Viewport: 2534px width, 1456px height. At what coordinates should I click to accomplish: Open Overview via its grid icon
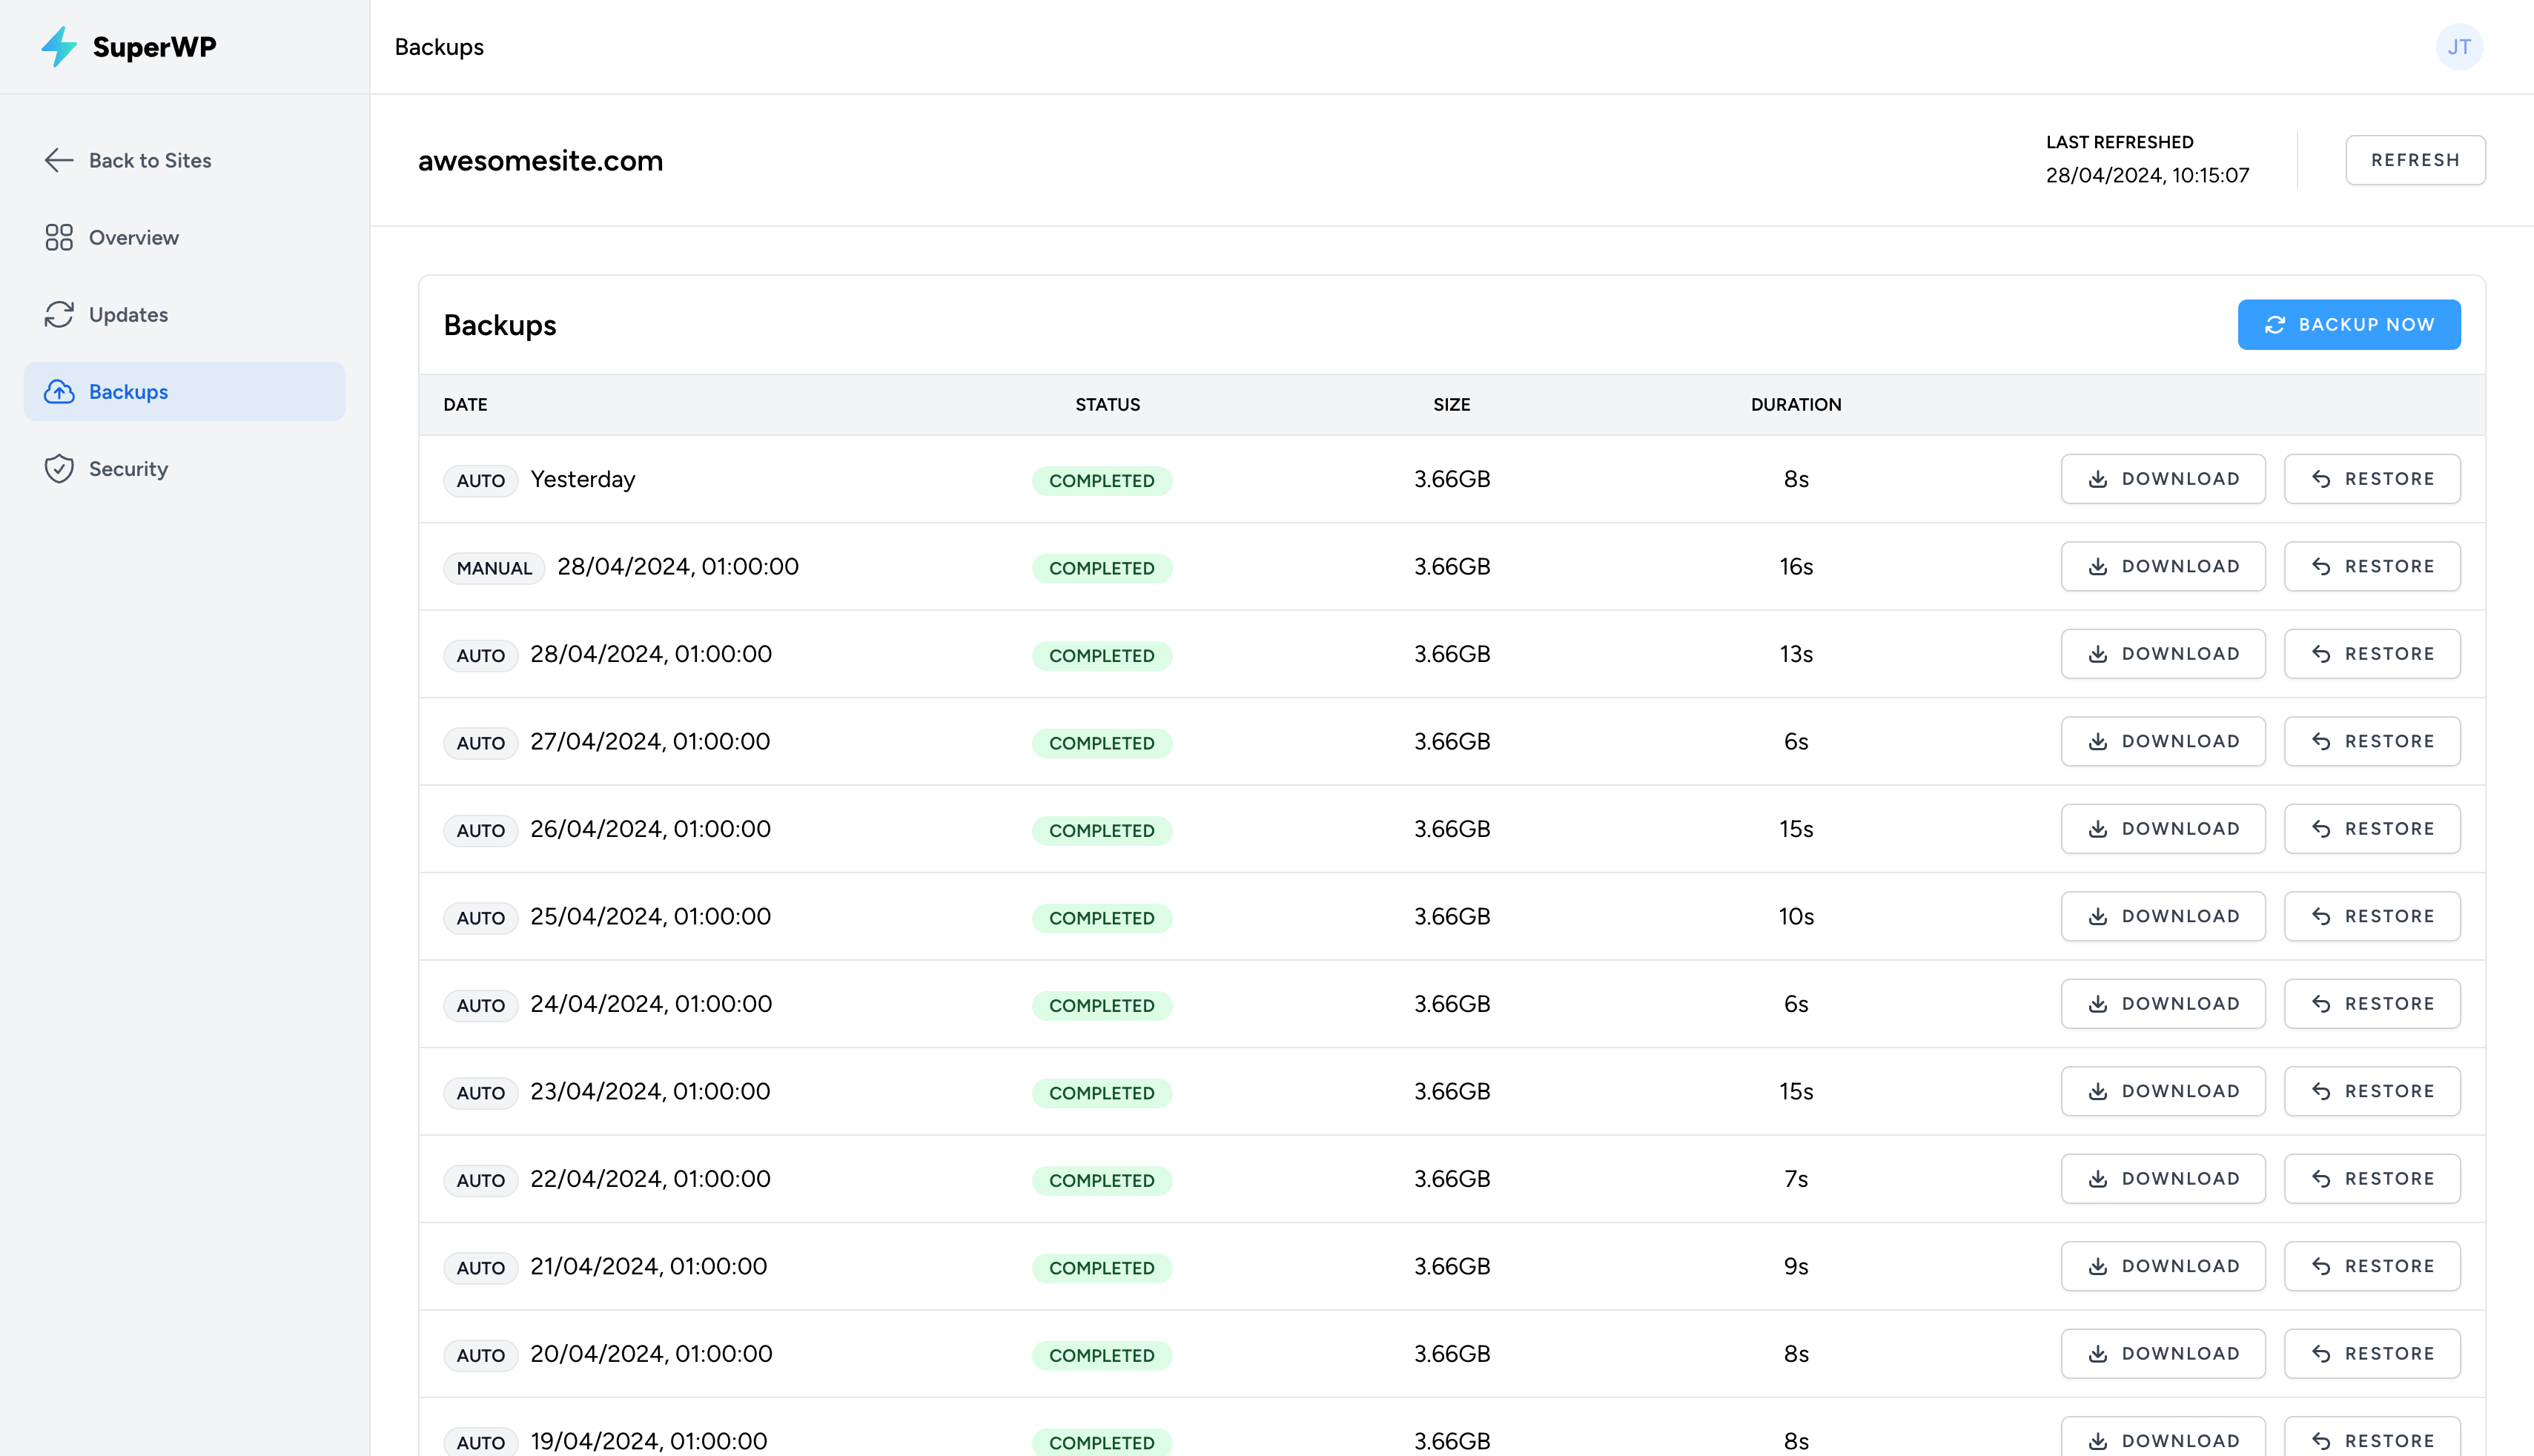(59, 237)
